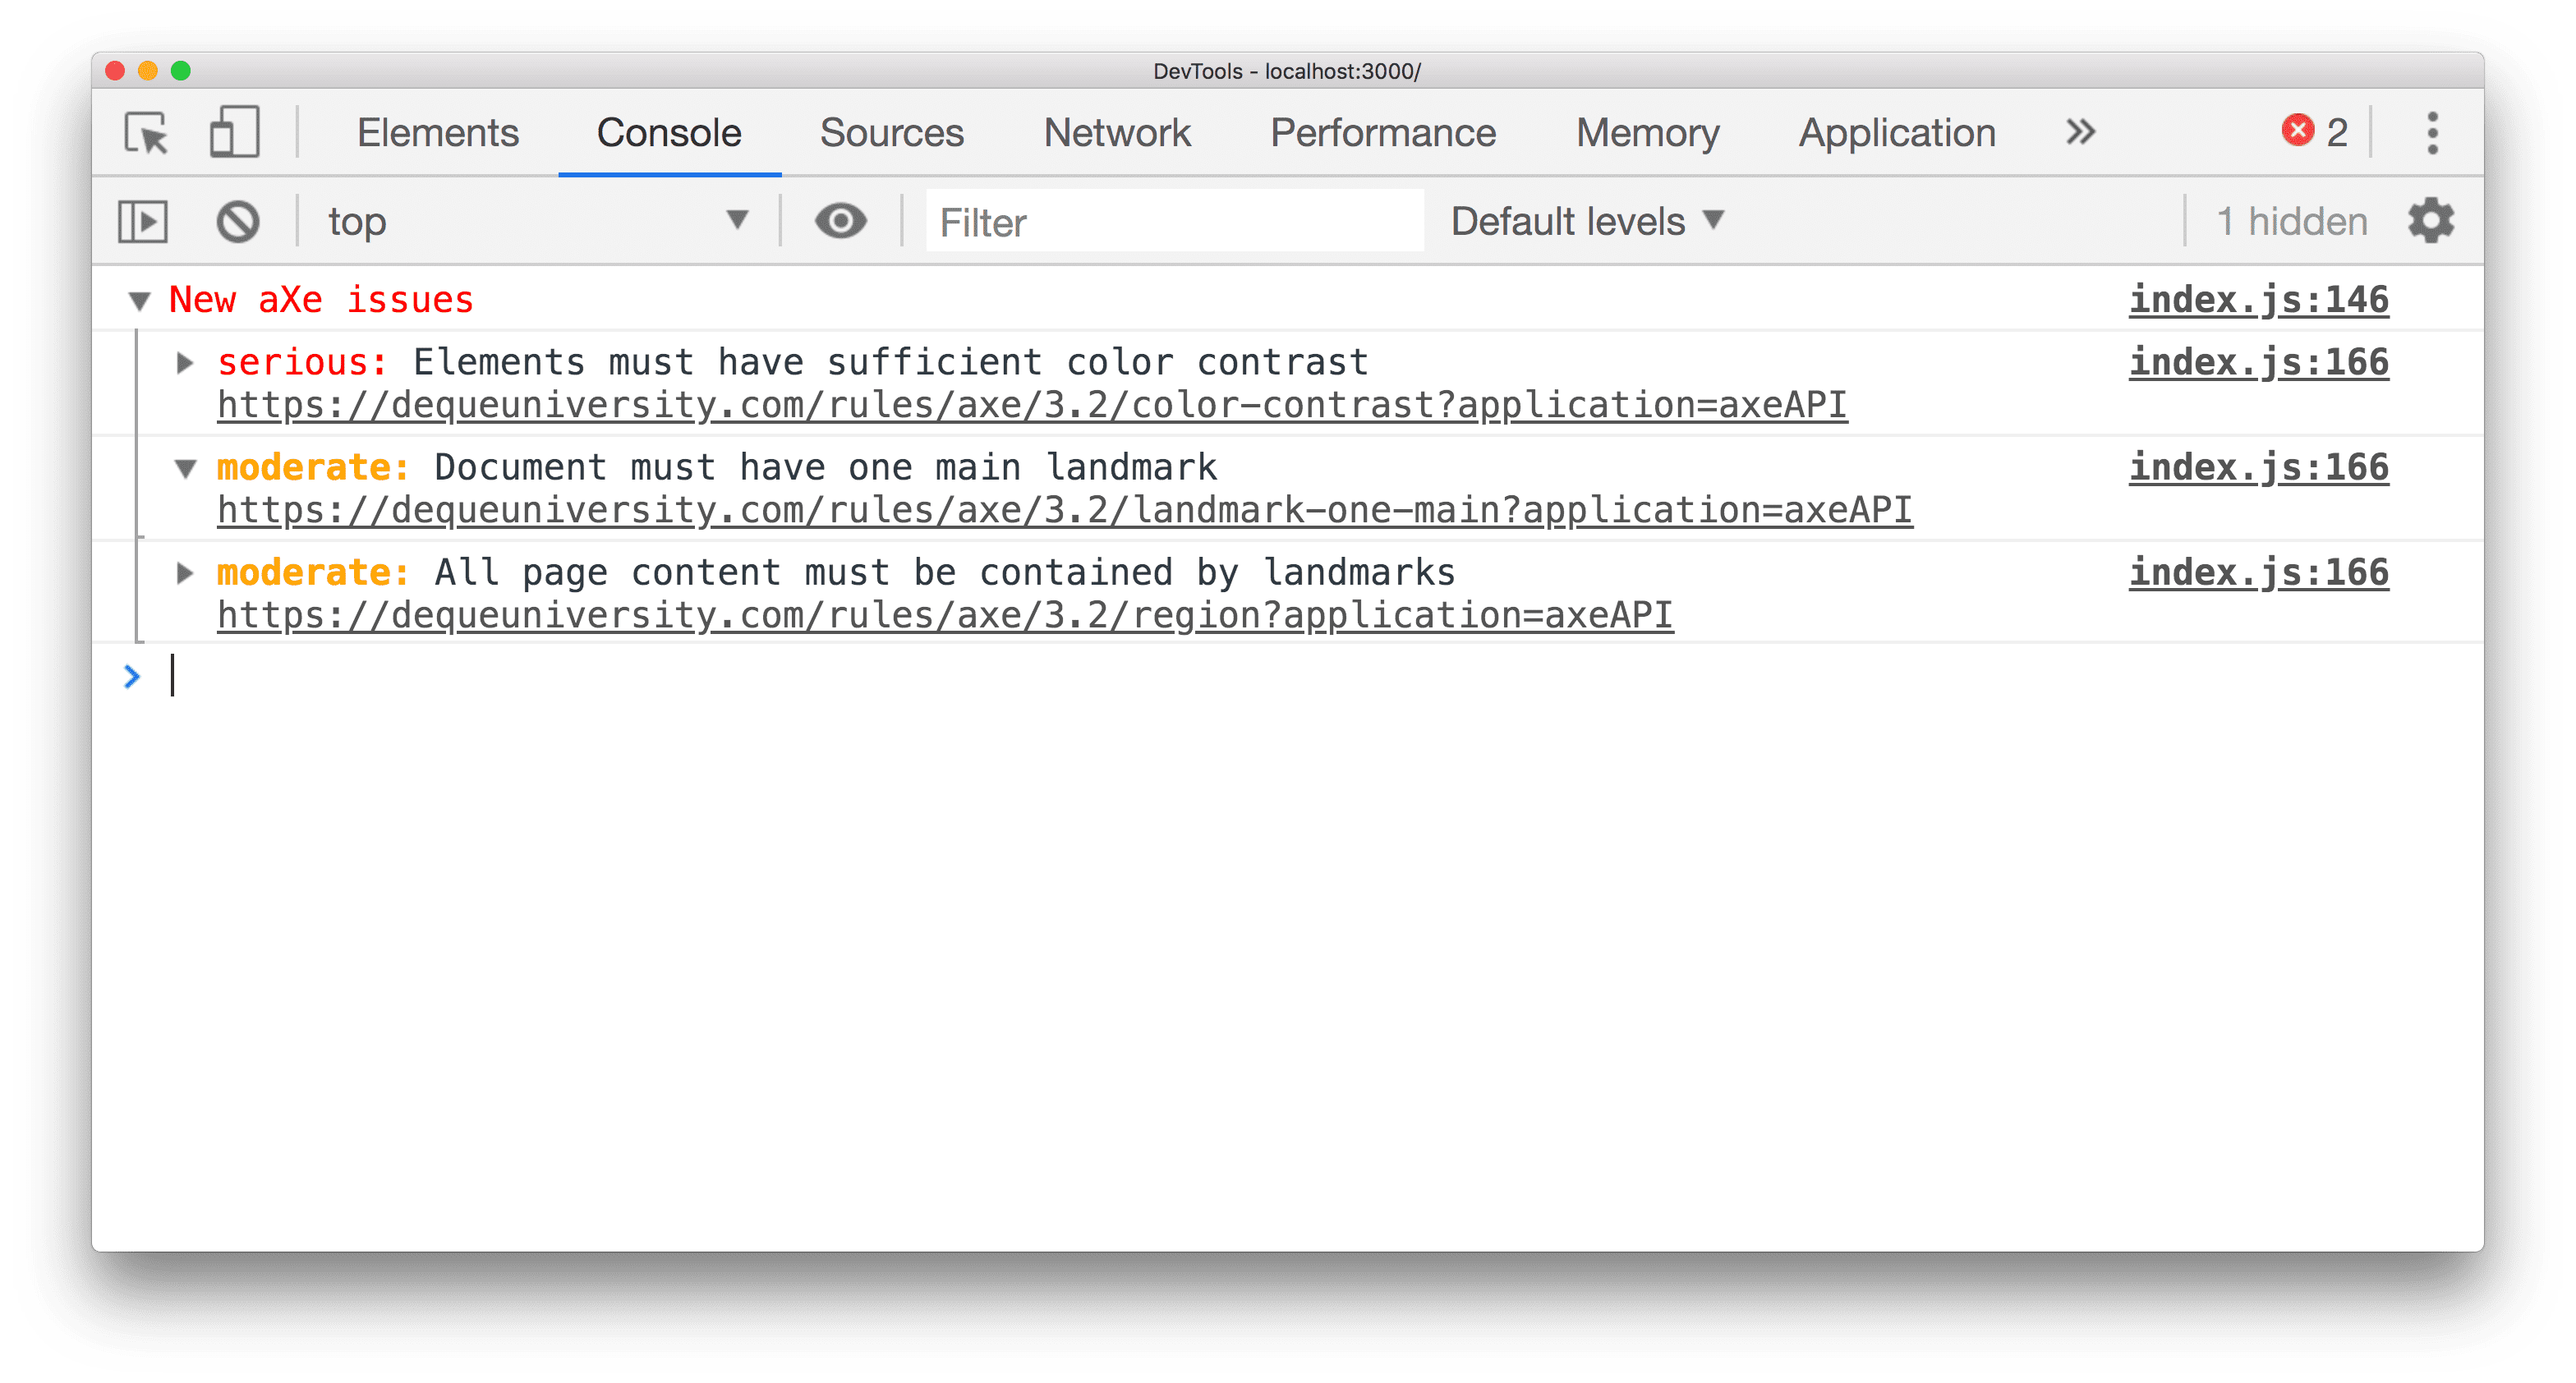
Task: Expand the moderate landmark content issue
Action: (184, 572)
